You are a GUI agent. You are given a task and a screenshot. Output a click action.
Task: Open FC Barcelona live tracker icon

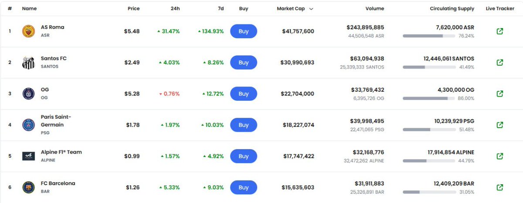point(500,187)
